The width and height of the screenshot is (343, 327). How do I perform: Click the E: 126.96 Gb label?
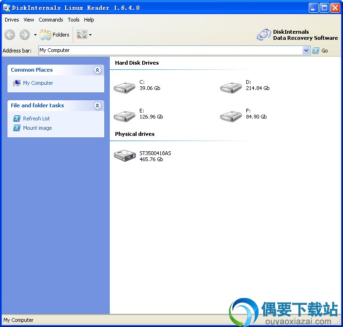151,114
